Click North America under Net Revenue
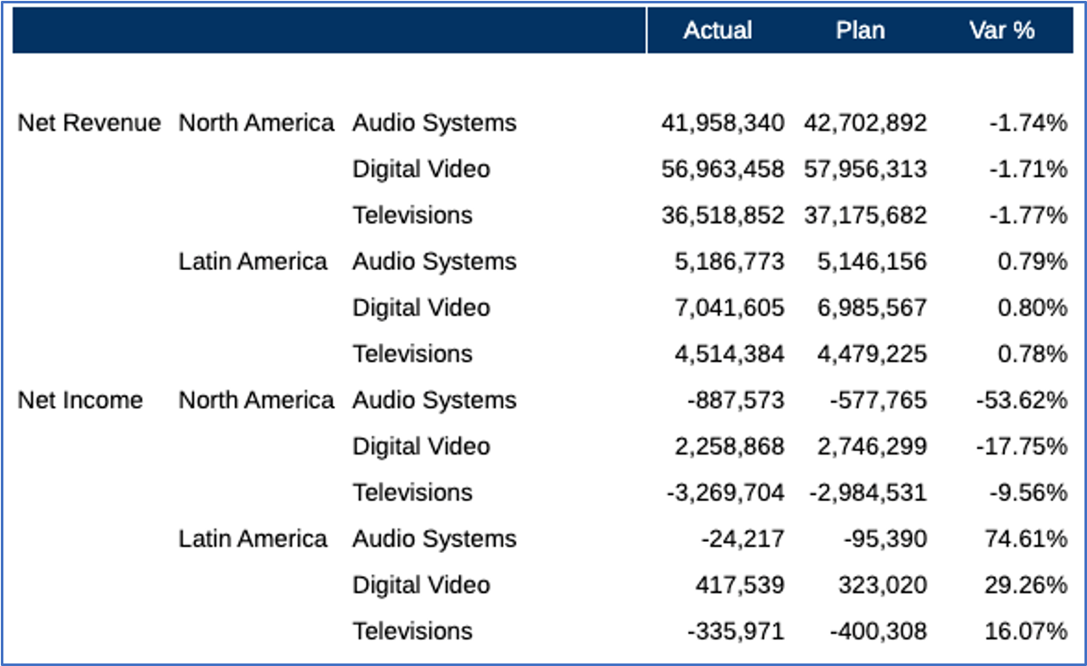 click(256, 123)
